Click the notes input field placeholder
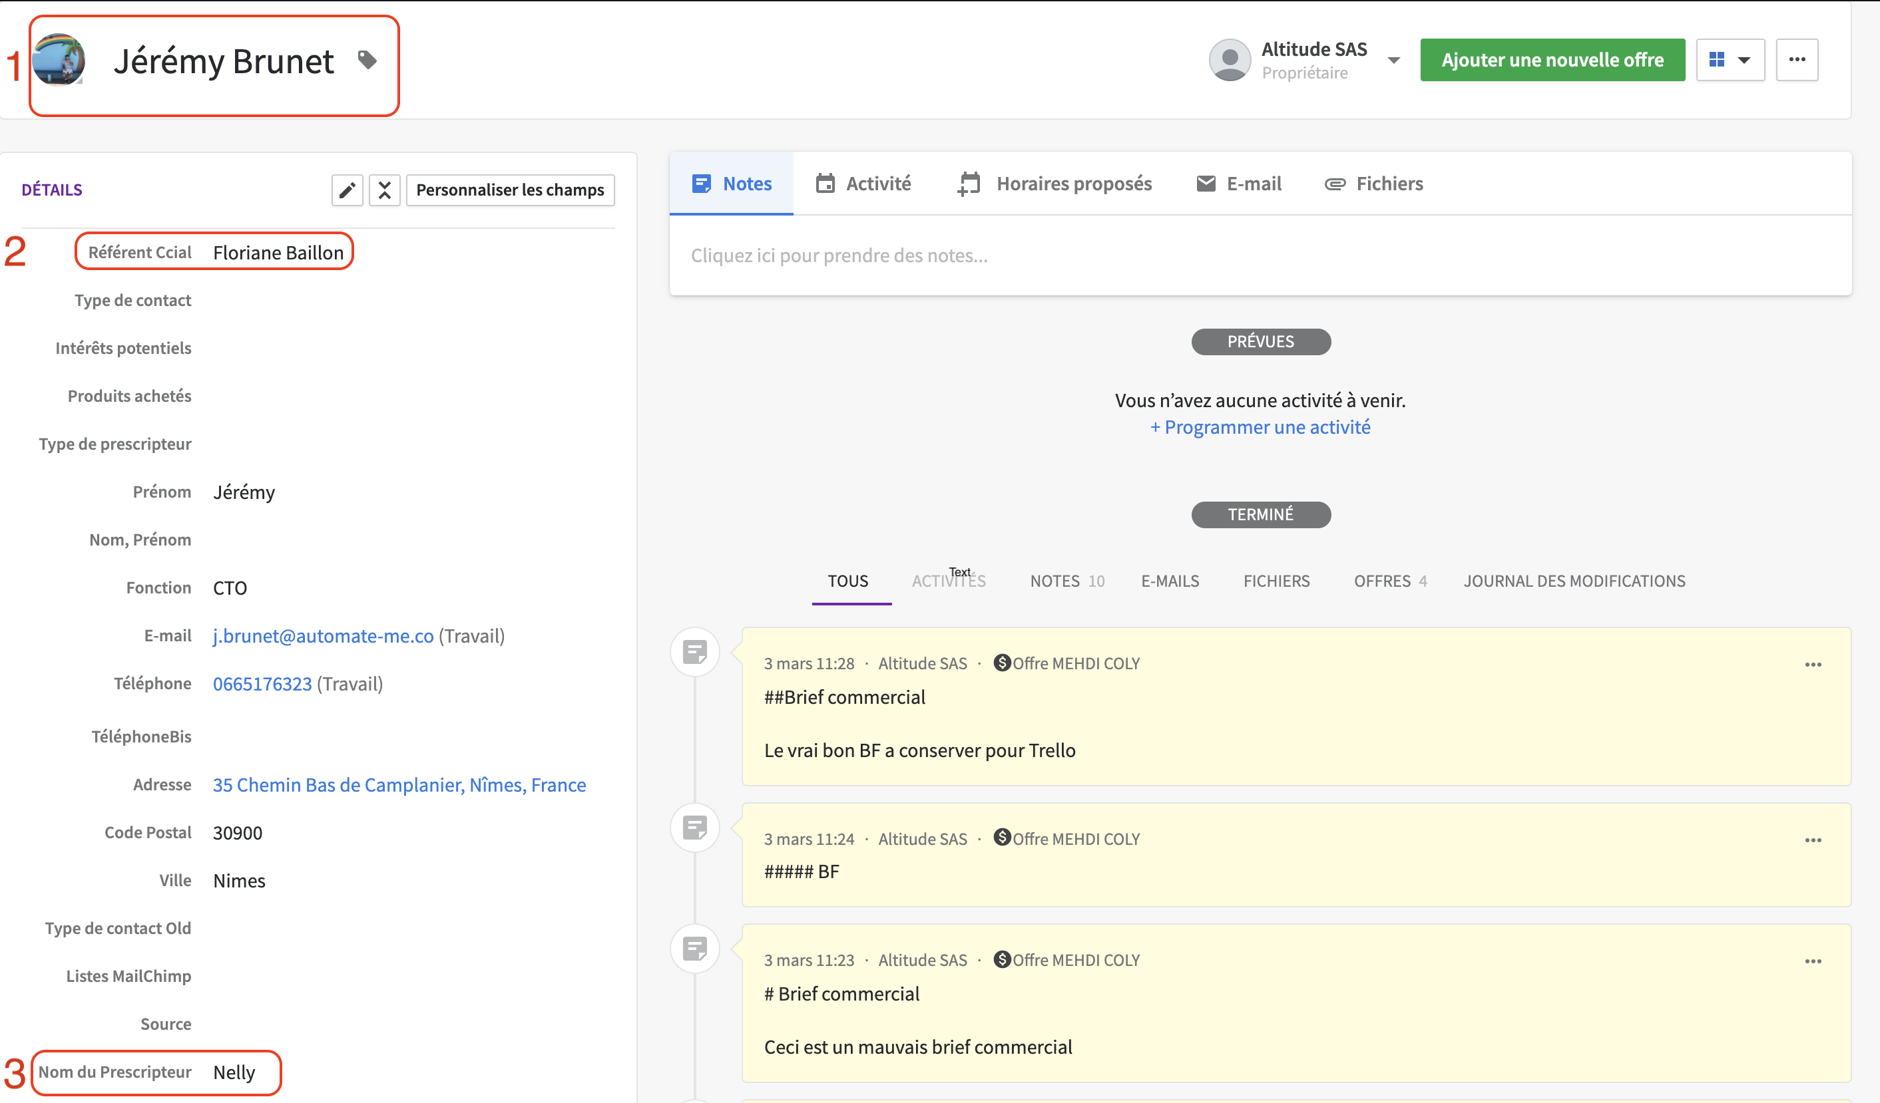The width and height of the screenshot is (1880, 1103). [839, 255]
